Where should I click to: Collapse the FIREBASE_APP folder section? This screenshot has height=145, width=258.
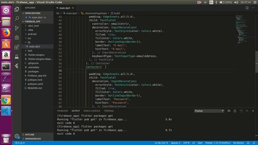pyautogui.click(x=37, y=21)
